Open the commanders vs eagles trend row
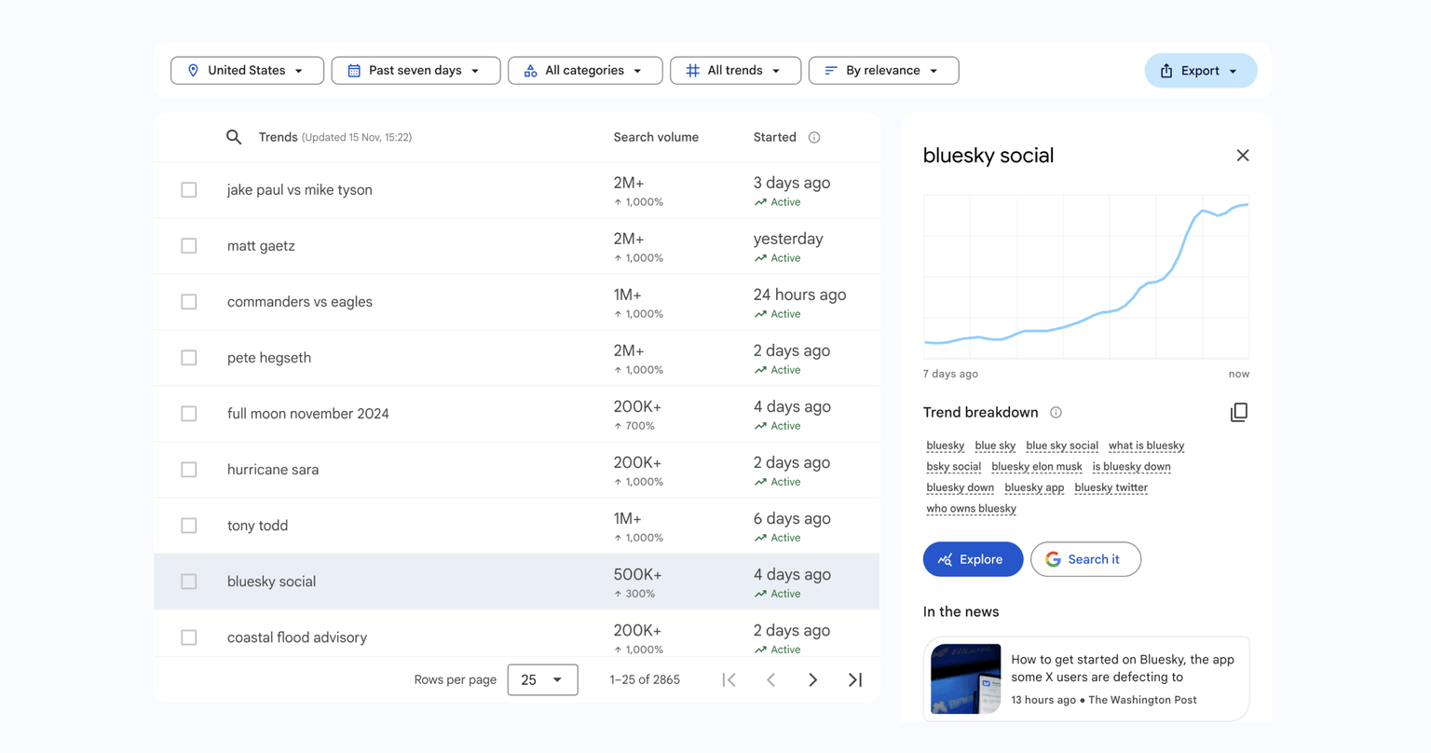This screenshot has width=1431, height=753. coord(516,302)
